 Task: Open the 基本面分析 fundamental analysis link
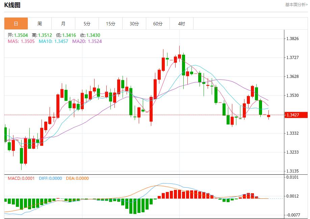pyautogui.click(x=295, y=5)
